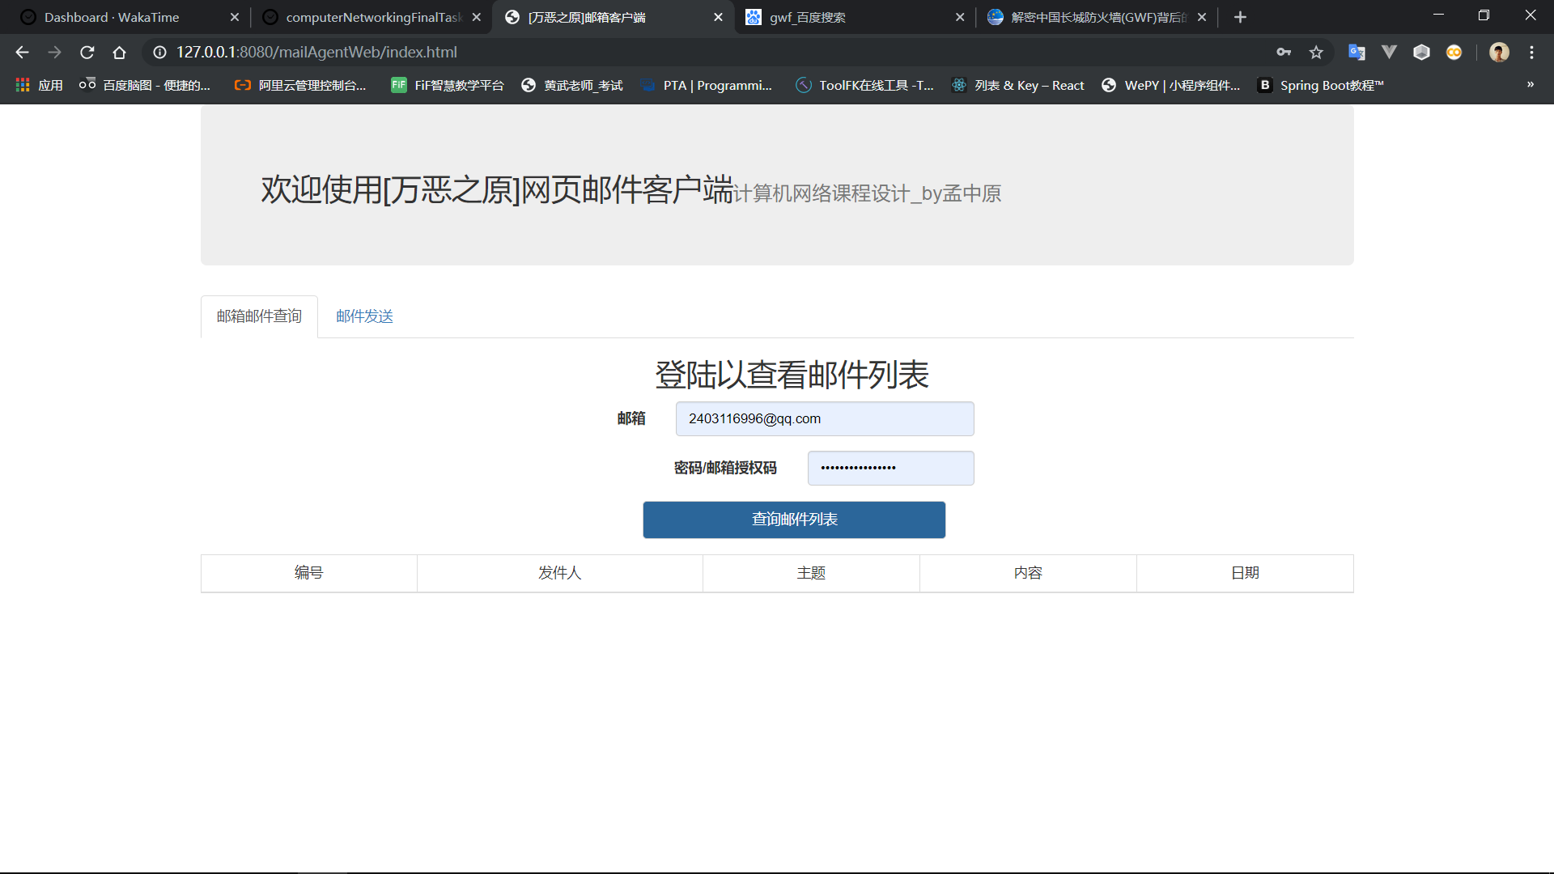Click the 查询邮件列表 button
Image resolution: width=1554 pixels, height=874 pixels.
point(794,520)
